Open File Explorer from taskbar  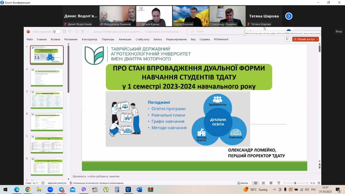pyautogui.click(x=39, y=189)
